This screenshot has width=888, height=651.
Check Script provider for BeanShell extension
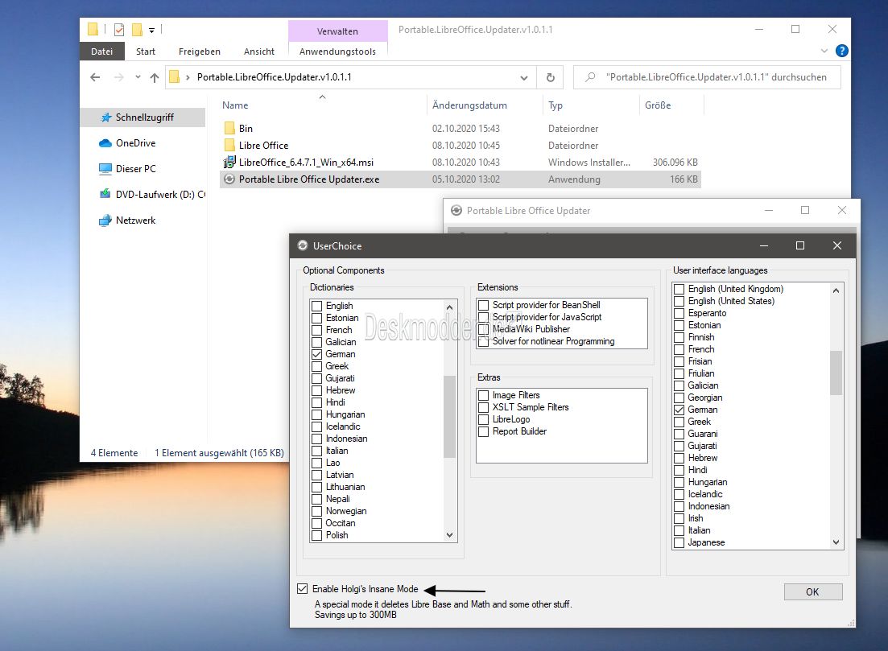(x=484, y=305)
